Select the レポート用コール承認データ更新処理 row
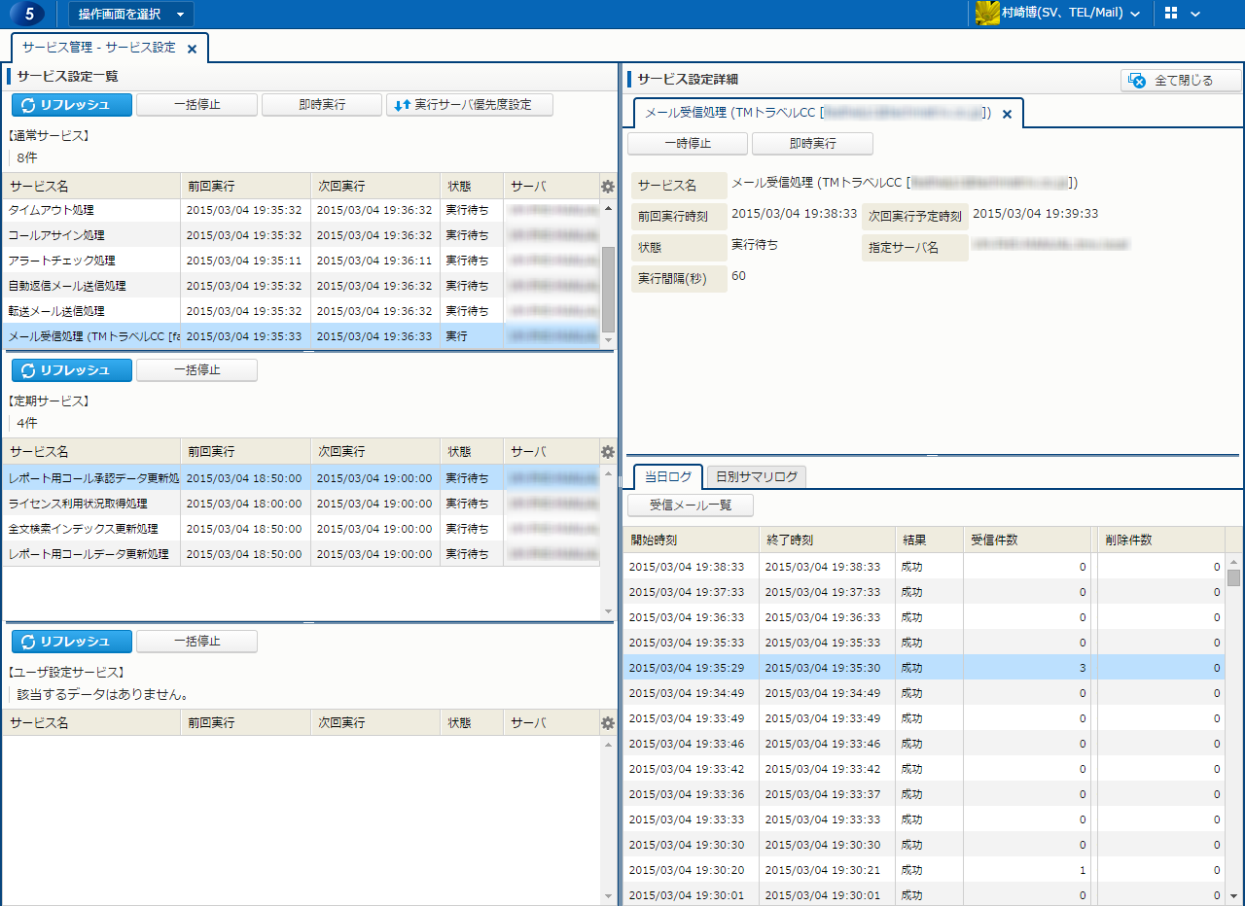 (x=302, y=478)
